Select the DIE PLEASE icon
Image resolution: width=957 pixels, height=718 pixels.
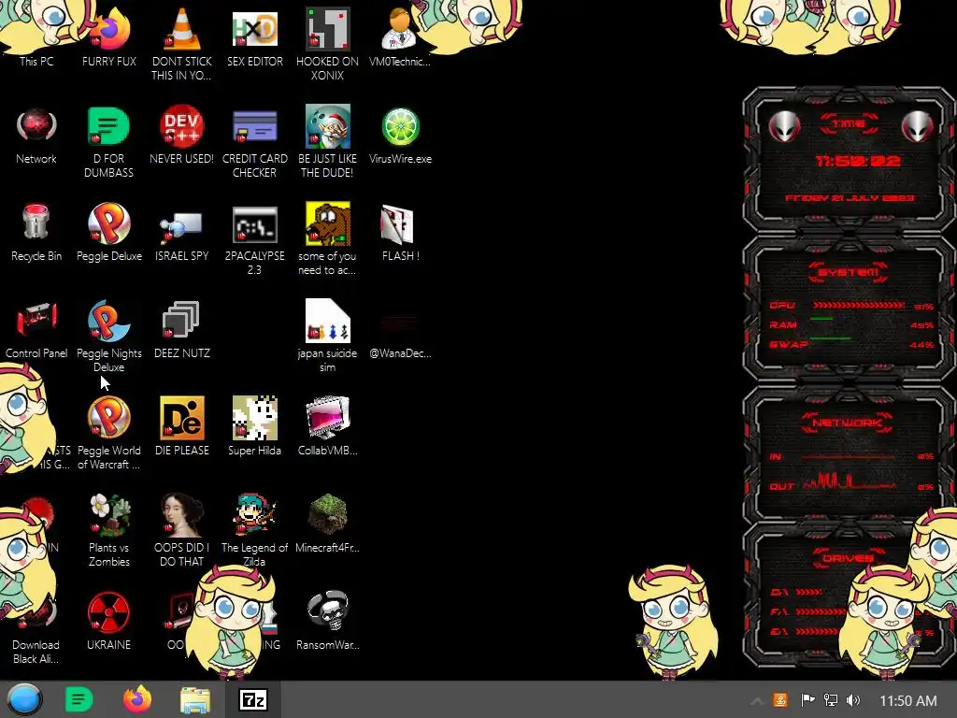coord(182,426)
